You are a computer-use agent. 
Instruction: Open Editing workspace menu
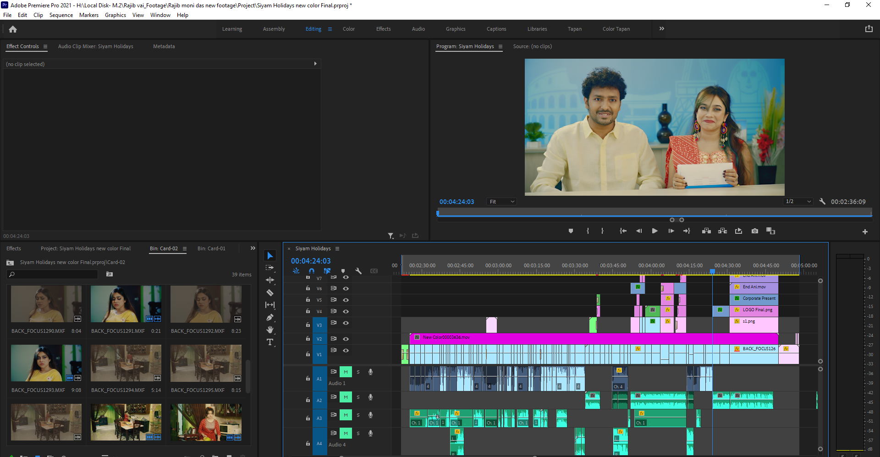click(x=330, y=29)
